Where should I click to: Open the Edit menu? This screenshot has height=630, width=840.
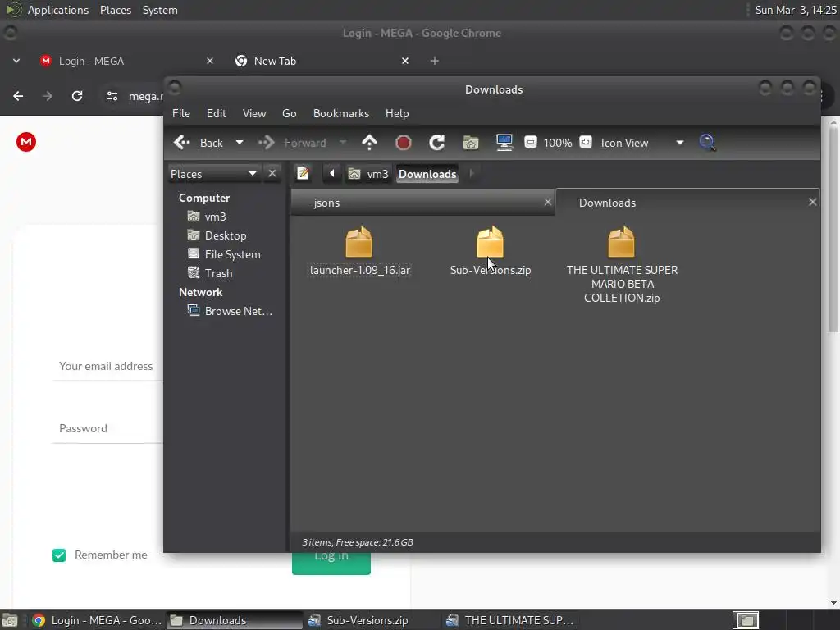[217, 113]
